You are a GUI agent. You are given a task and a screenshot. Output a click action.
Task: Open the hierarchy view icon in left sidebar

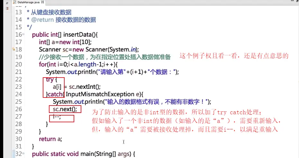tap(7, 8)
